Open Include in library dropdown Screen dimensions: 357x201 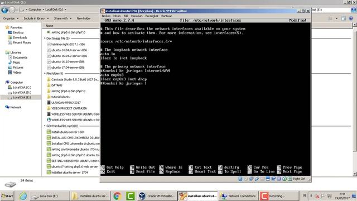(36, 18)
